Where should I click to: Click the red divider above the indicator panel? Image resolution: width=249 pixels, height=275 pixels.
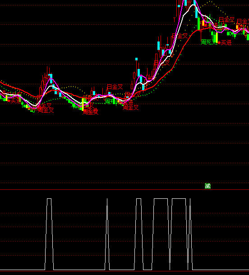coord(124,190)
